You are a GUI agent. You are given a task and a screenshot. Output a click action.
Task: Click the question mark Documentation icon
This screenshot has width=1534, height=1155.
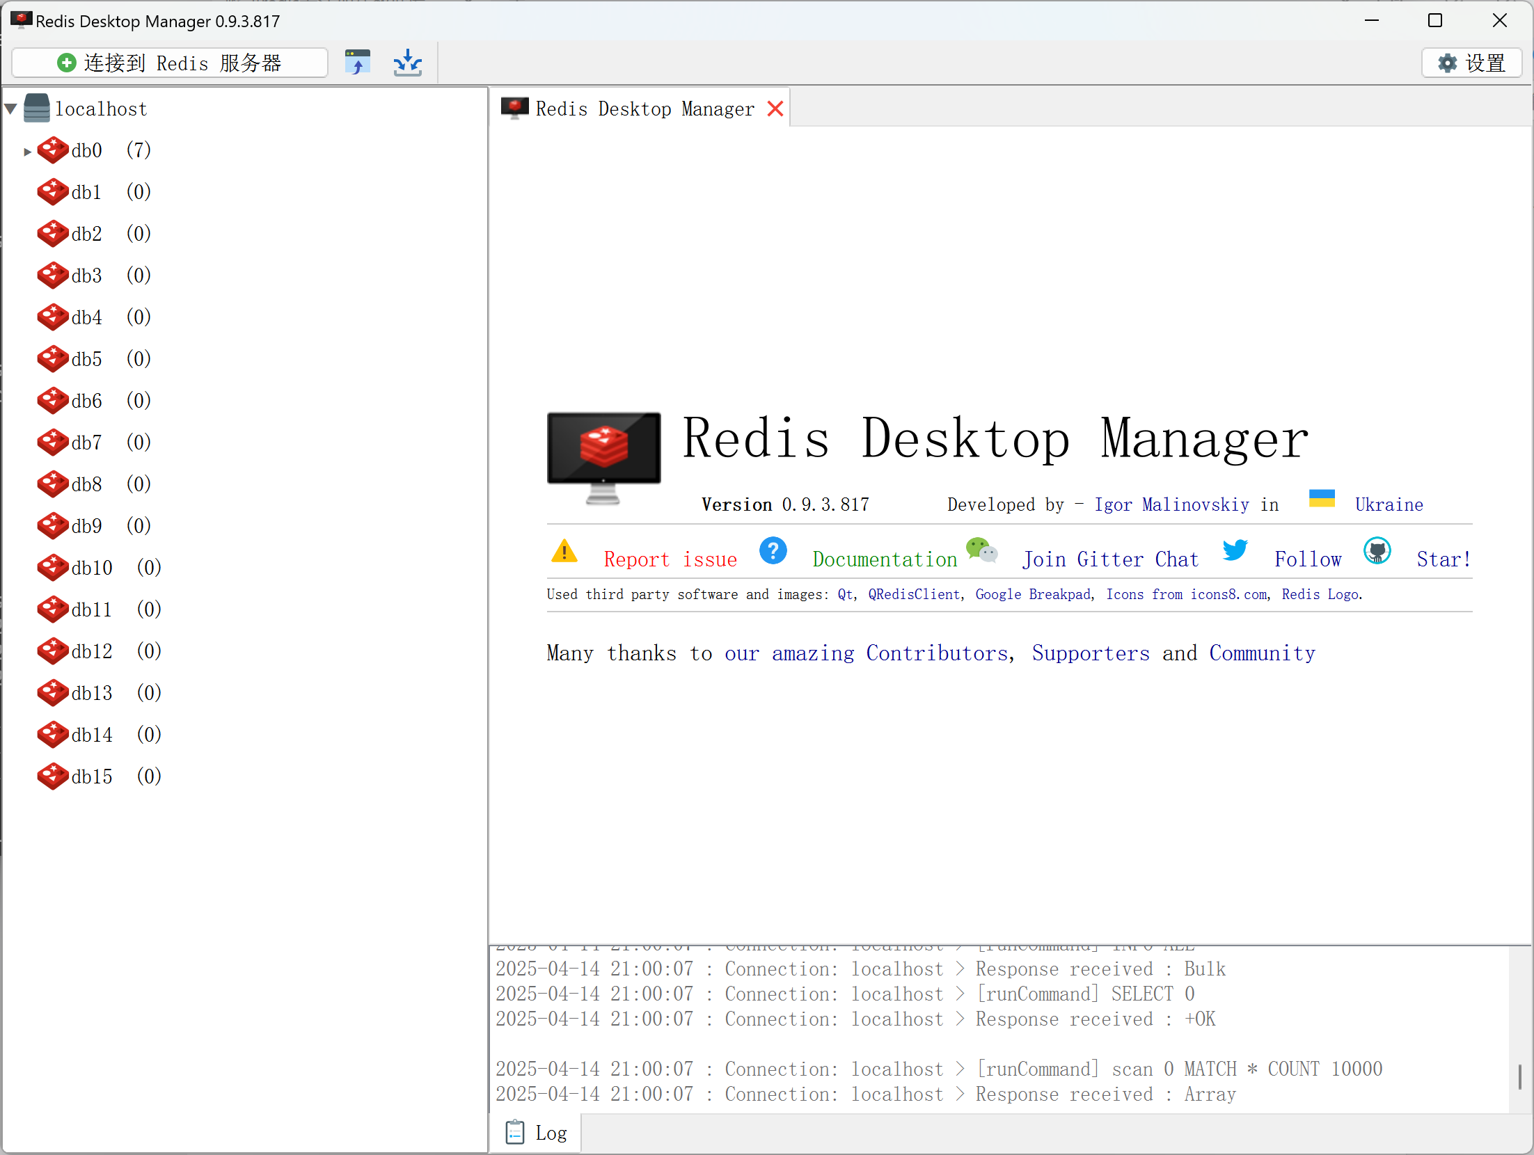(x=773, y=551)
